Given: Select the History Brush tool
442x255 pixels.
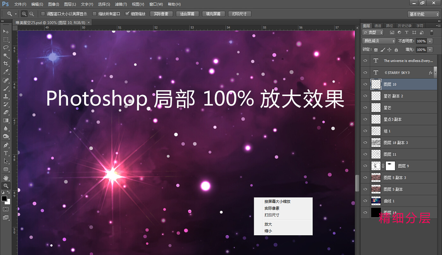Looking at the screenshot, I should tap(6, 104).
